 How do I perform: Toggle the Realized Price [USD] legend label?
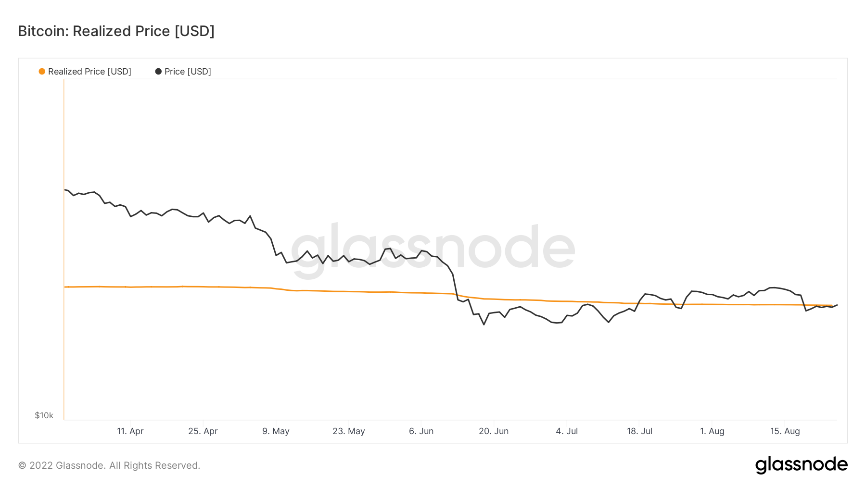89,72
